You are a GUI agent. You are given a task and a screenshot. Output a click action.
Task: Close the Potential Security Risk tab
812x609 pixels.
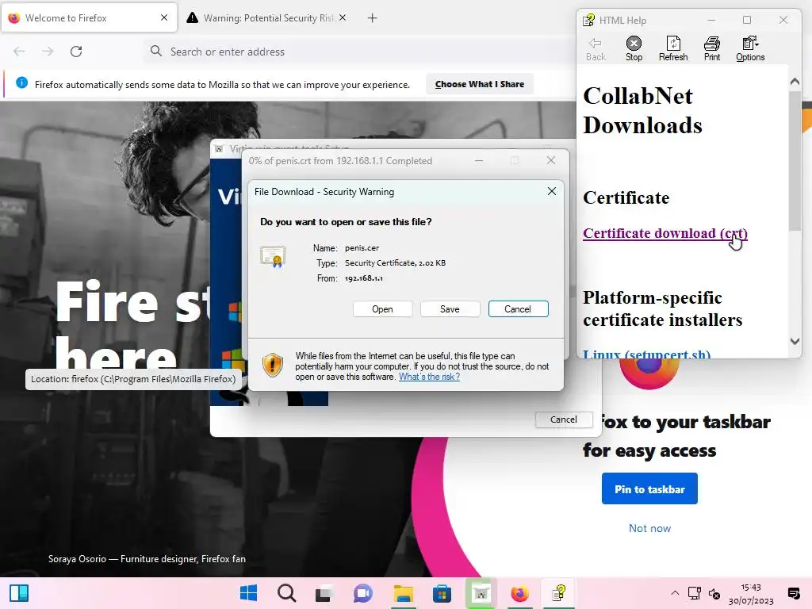pos(343,17)
